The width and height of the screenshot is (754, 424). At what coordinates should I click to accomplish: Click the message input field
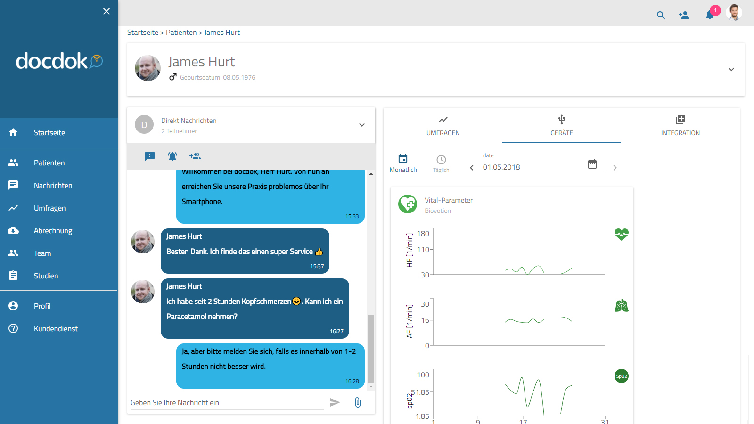click(226, 403)
